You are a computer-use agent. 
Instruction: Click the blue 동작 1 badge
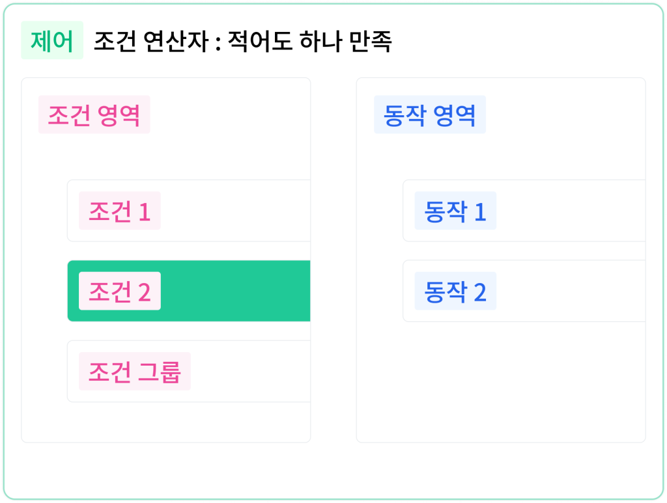click(x=455, y=211)
